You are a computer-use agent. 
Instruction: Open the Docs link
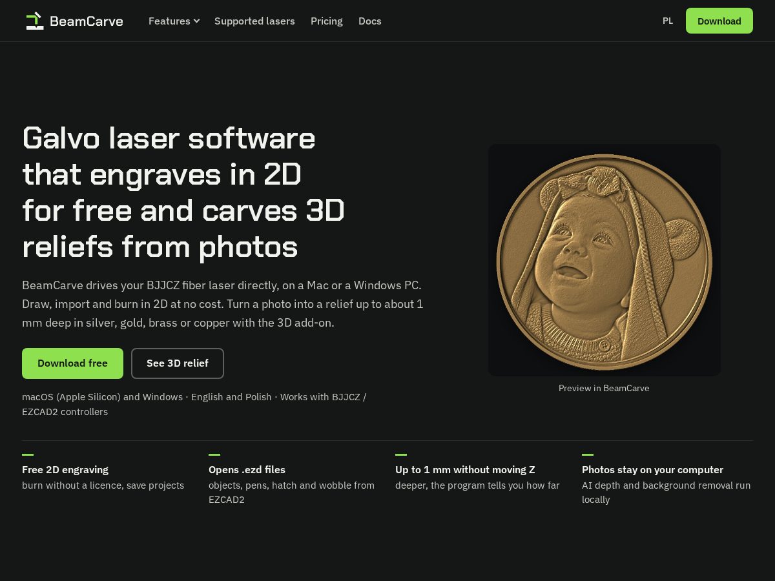point(370,21)
